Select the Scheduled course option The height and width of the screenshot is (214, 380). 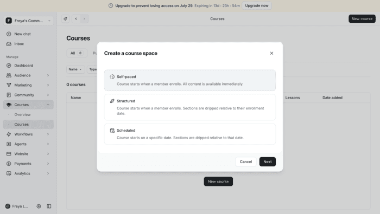[190, 134]
